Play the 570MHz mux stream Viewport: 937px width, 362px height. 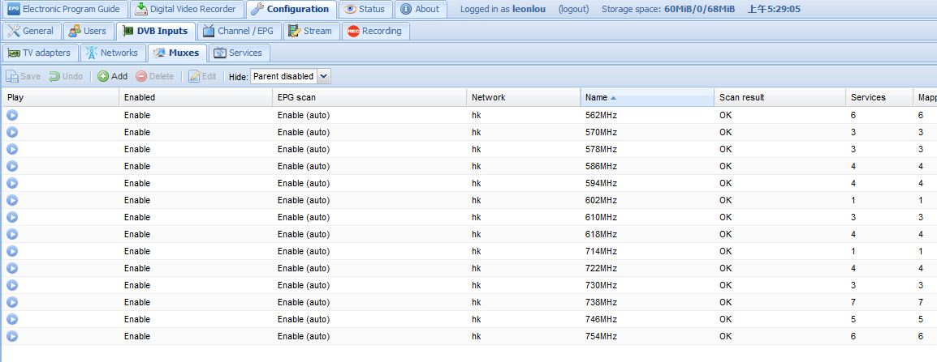[12, 132]
